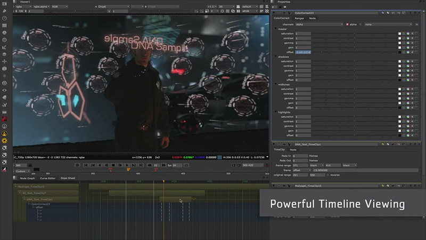The height and width of the screenshot is (240, 426).
Task: Click the current frame number field
Action: tap(21, 165)
